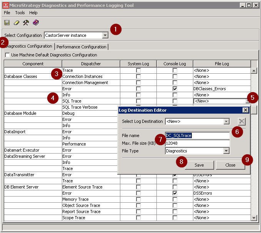Open help via the purple book icon

pyautogui.click(x=36, y=23)
